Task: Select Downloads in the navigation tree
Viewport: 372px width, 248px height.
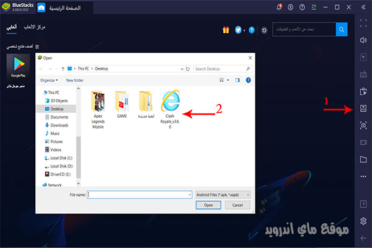Action: (x=56, y=125)
